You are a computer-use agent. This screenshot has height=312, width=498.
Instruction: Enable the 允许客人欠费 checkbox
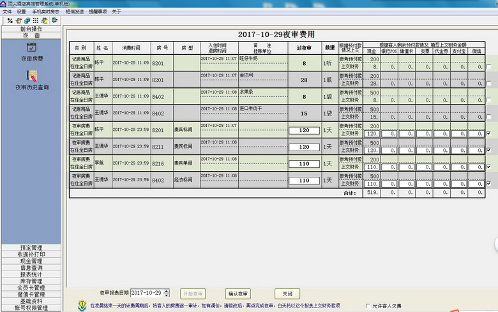click(367, 306)
